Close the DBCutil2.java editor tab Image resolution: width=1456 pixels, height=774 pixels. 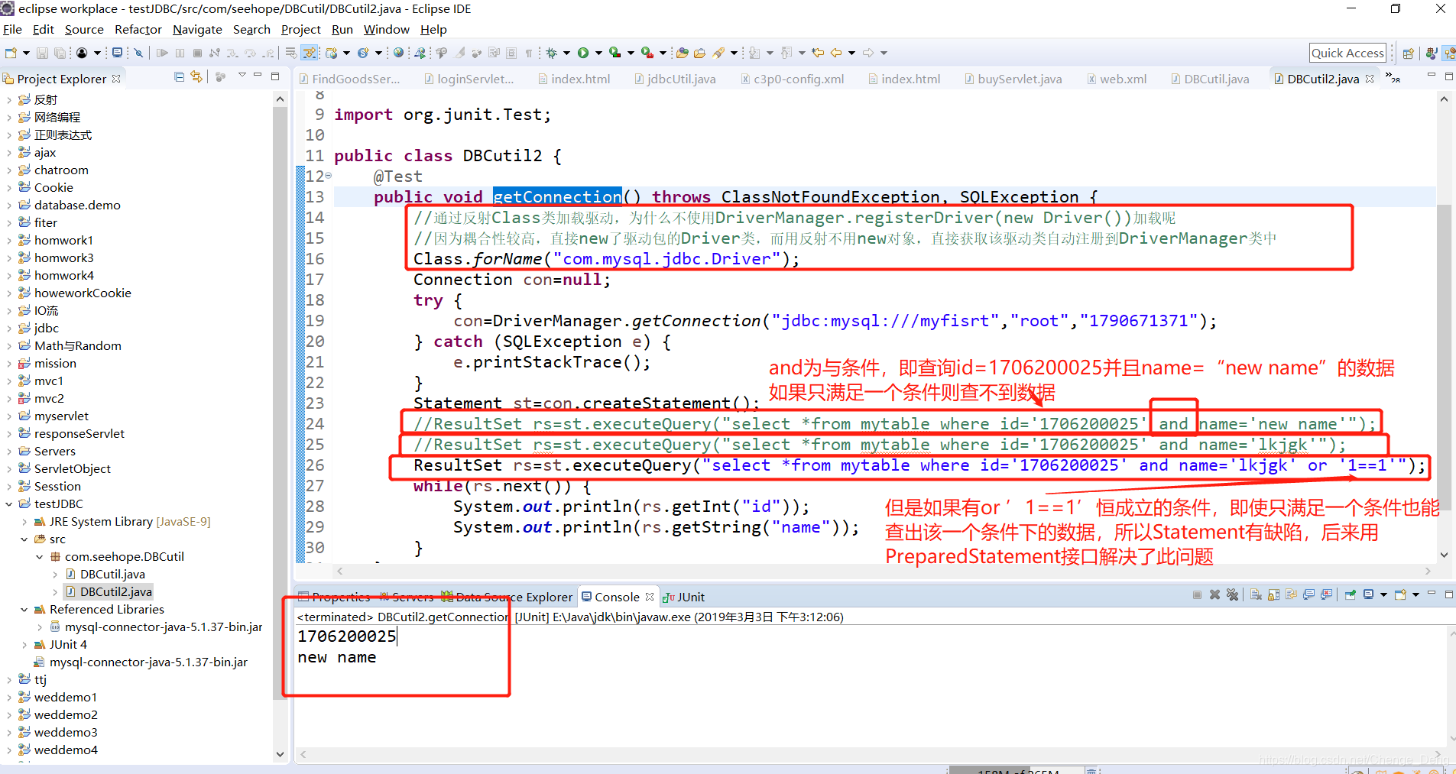(1370, 79)
